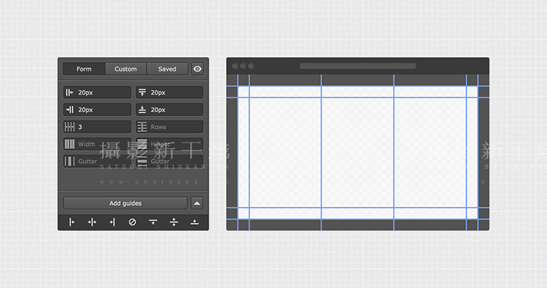This screenshot has height=288, width=547.
Task: Toggle guide visibility with the eye icon
Action: click(x=198, y=69)
